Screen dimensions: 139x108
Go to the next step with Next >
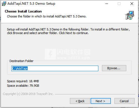click(101, 101)
